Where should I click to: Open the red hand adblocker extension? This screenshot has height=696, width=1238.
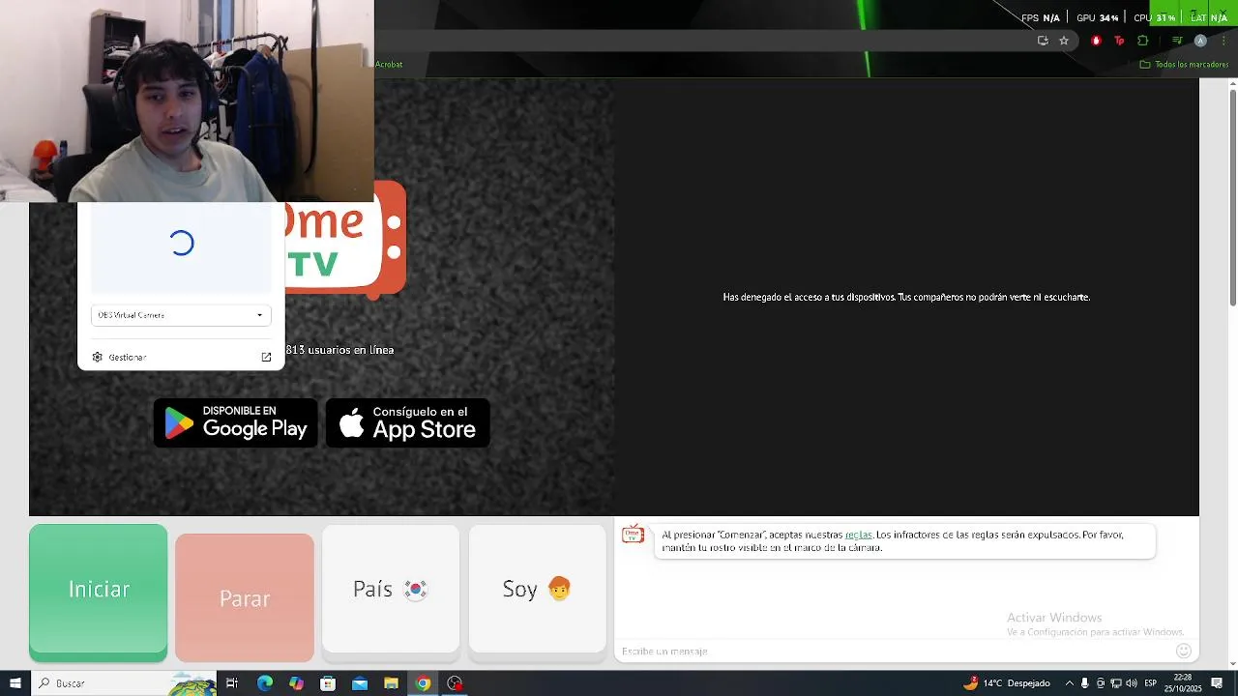pos(1096,41)
